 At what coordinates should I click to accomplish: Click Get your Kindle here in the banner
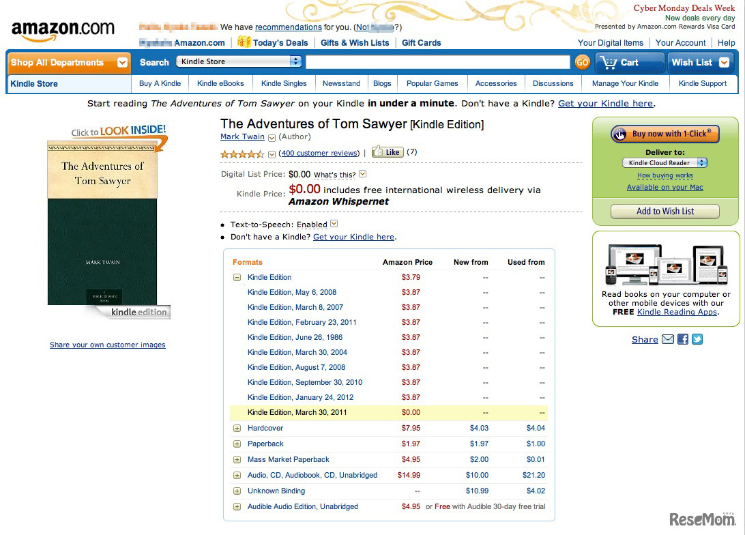coord(605,104)
